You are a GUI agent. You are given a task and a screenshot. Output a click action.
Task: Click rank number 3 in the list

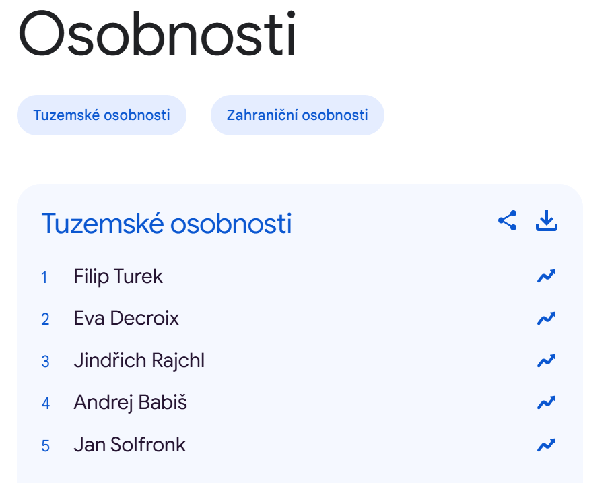(45, 361)
